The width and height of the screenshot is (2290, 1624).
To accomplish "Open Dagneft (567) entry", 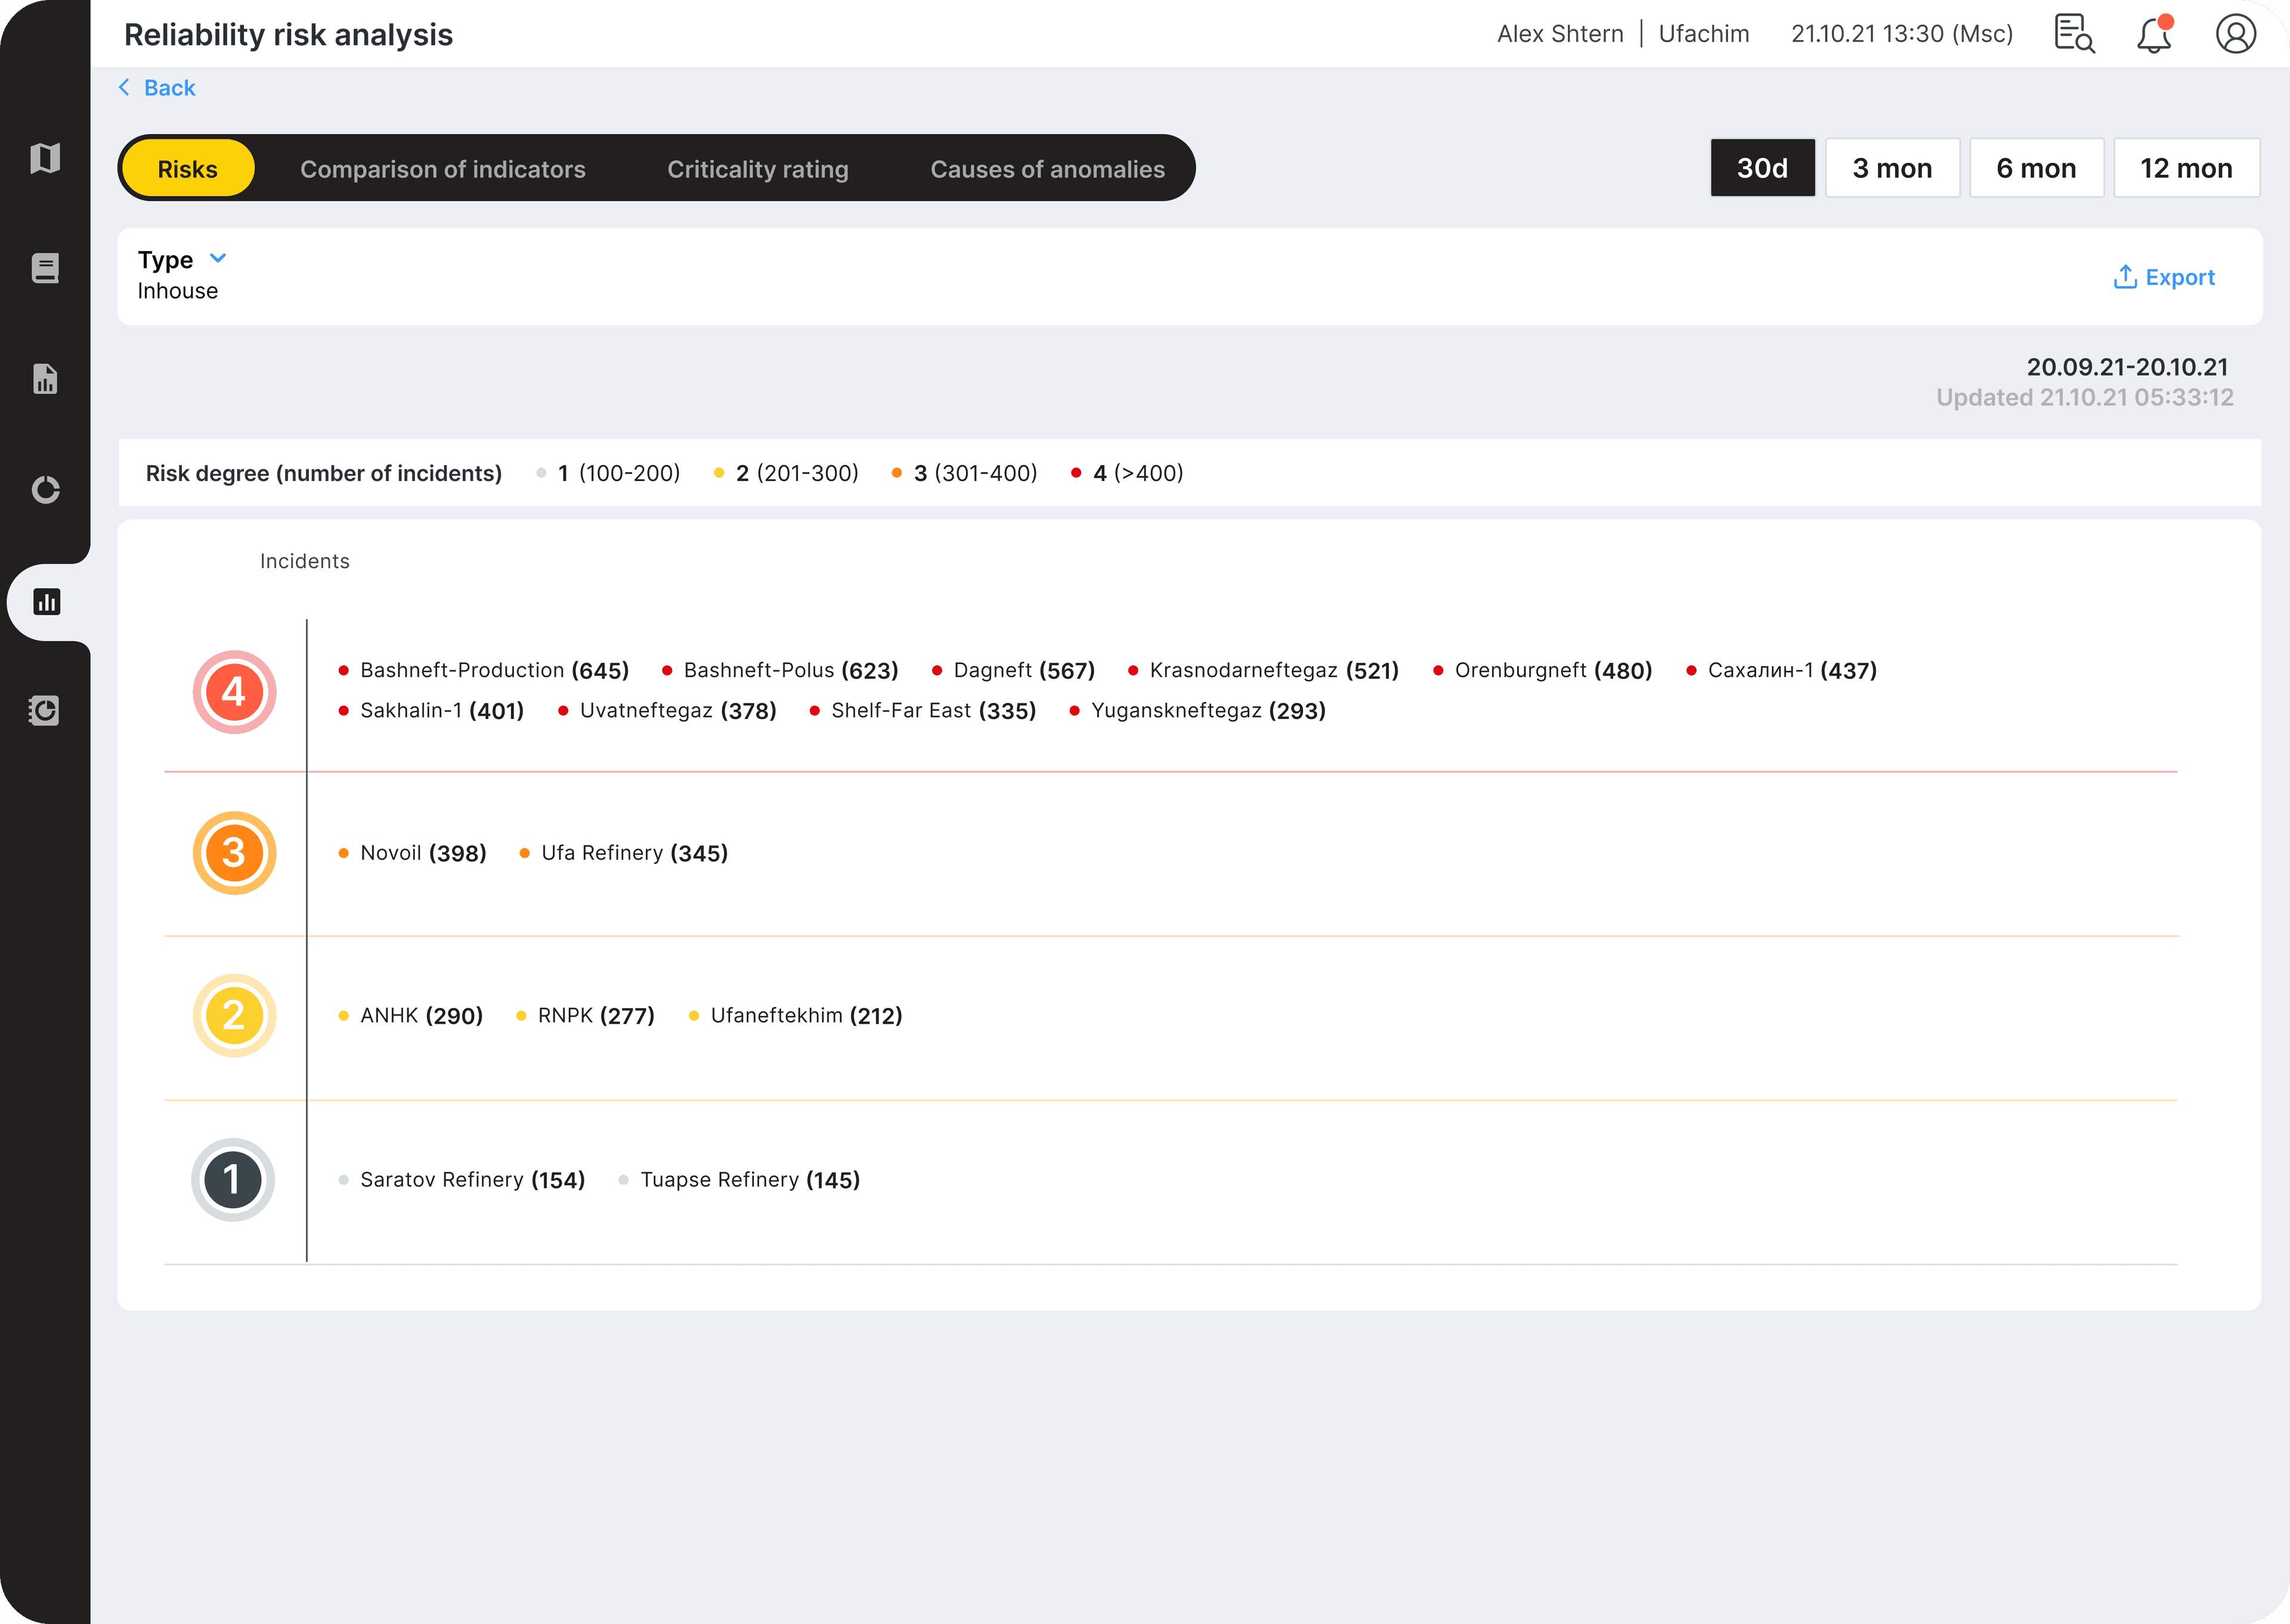I will pyautogui.click(x=1013, y=670).
